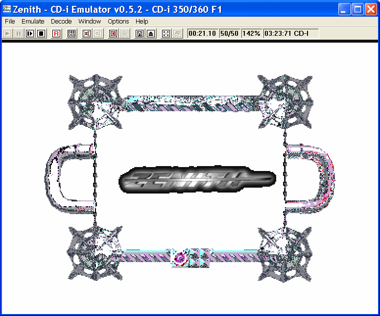Eject the disc with the eject icon
Screen dimensions: 380x316
coord(151,33)
